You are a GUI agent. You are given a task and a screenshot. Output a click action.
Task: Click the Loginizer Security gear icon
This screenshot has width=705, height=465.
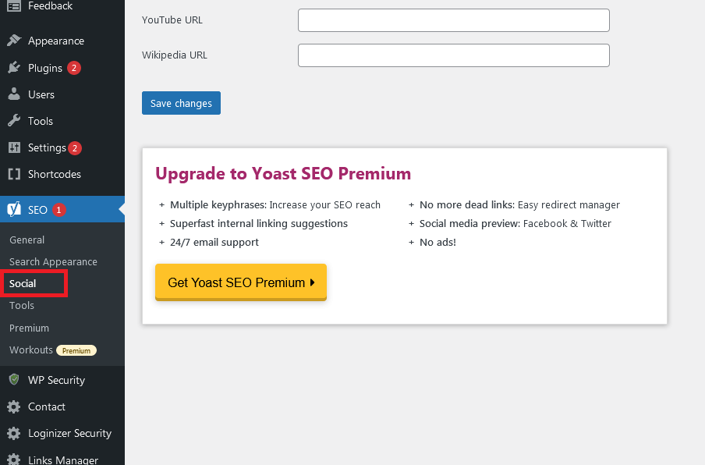click(14, 433)
